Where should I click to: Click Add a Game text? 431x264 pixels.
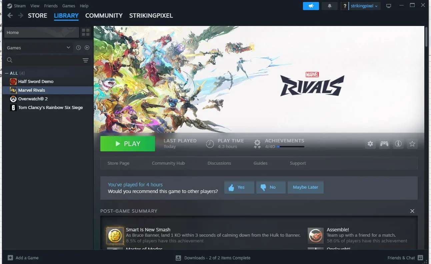[27, 258]
